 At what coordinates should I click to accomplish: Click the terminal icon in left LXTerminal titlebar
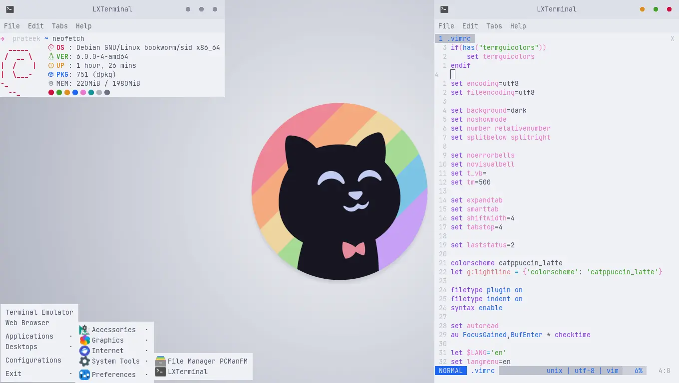point(10,9)
